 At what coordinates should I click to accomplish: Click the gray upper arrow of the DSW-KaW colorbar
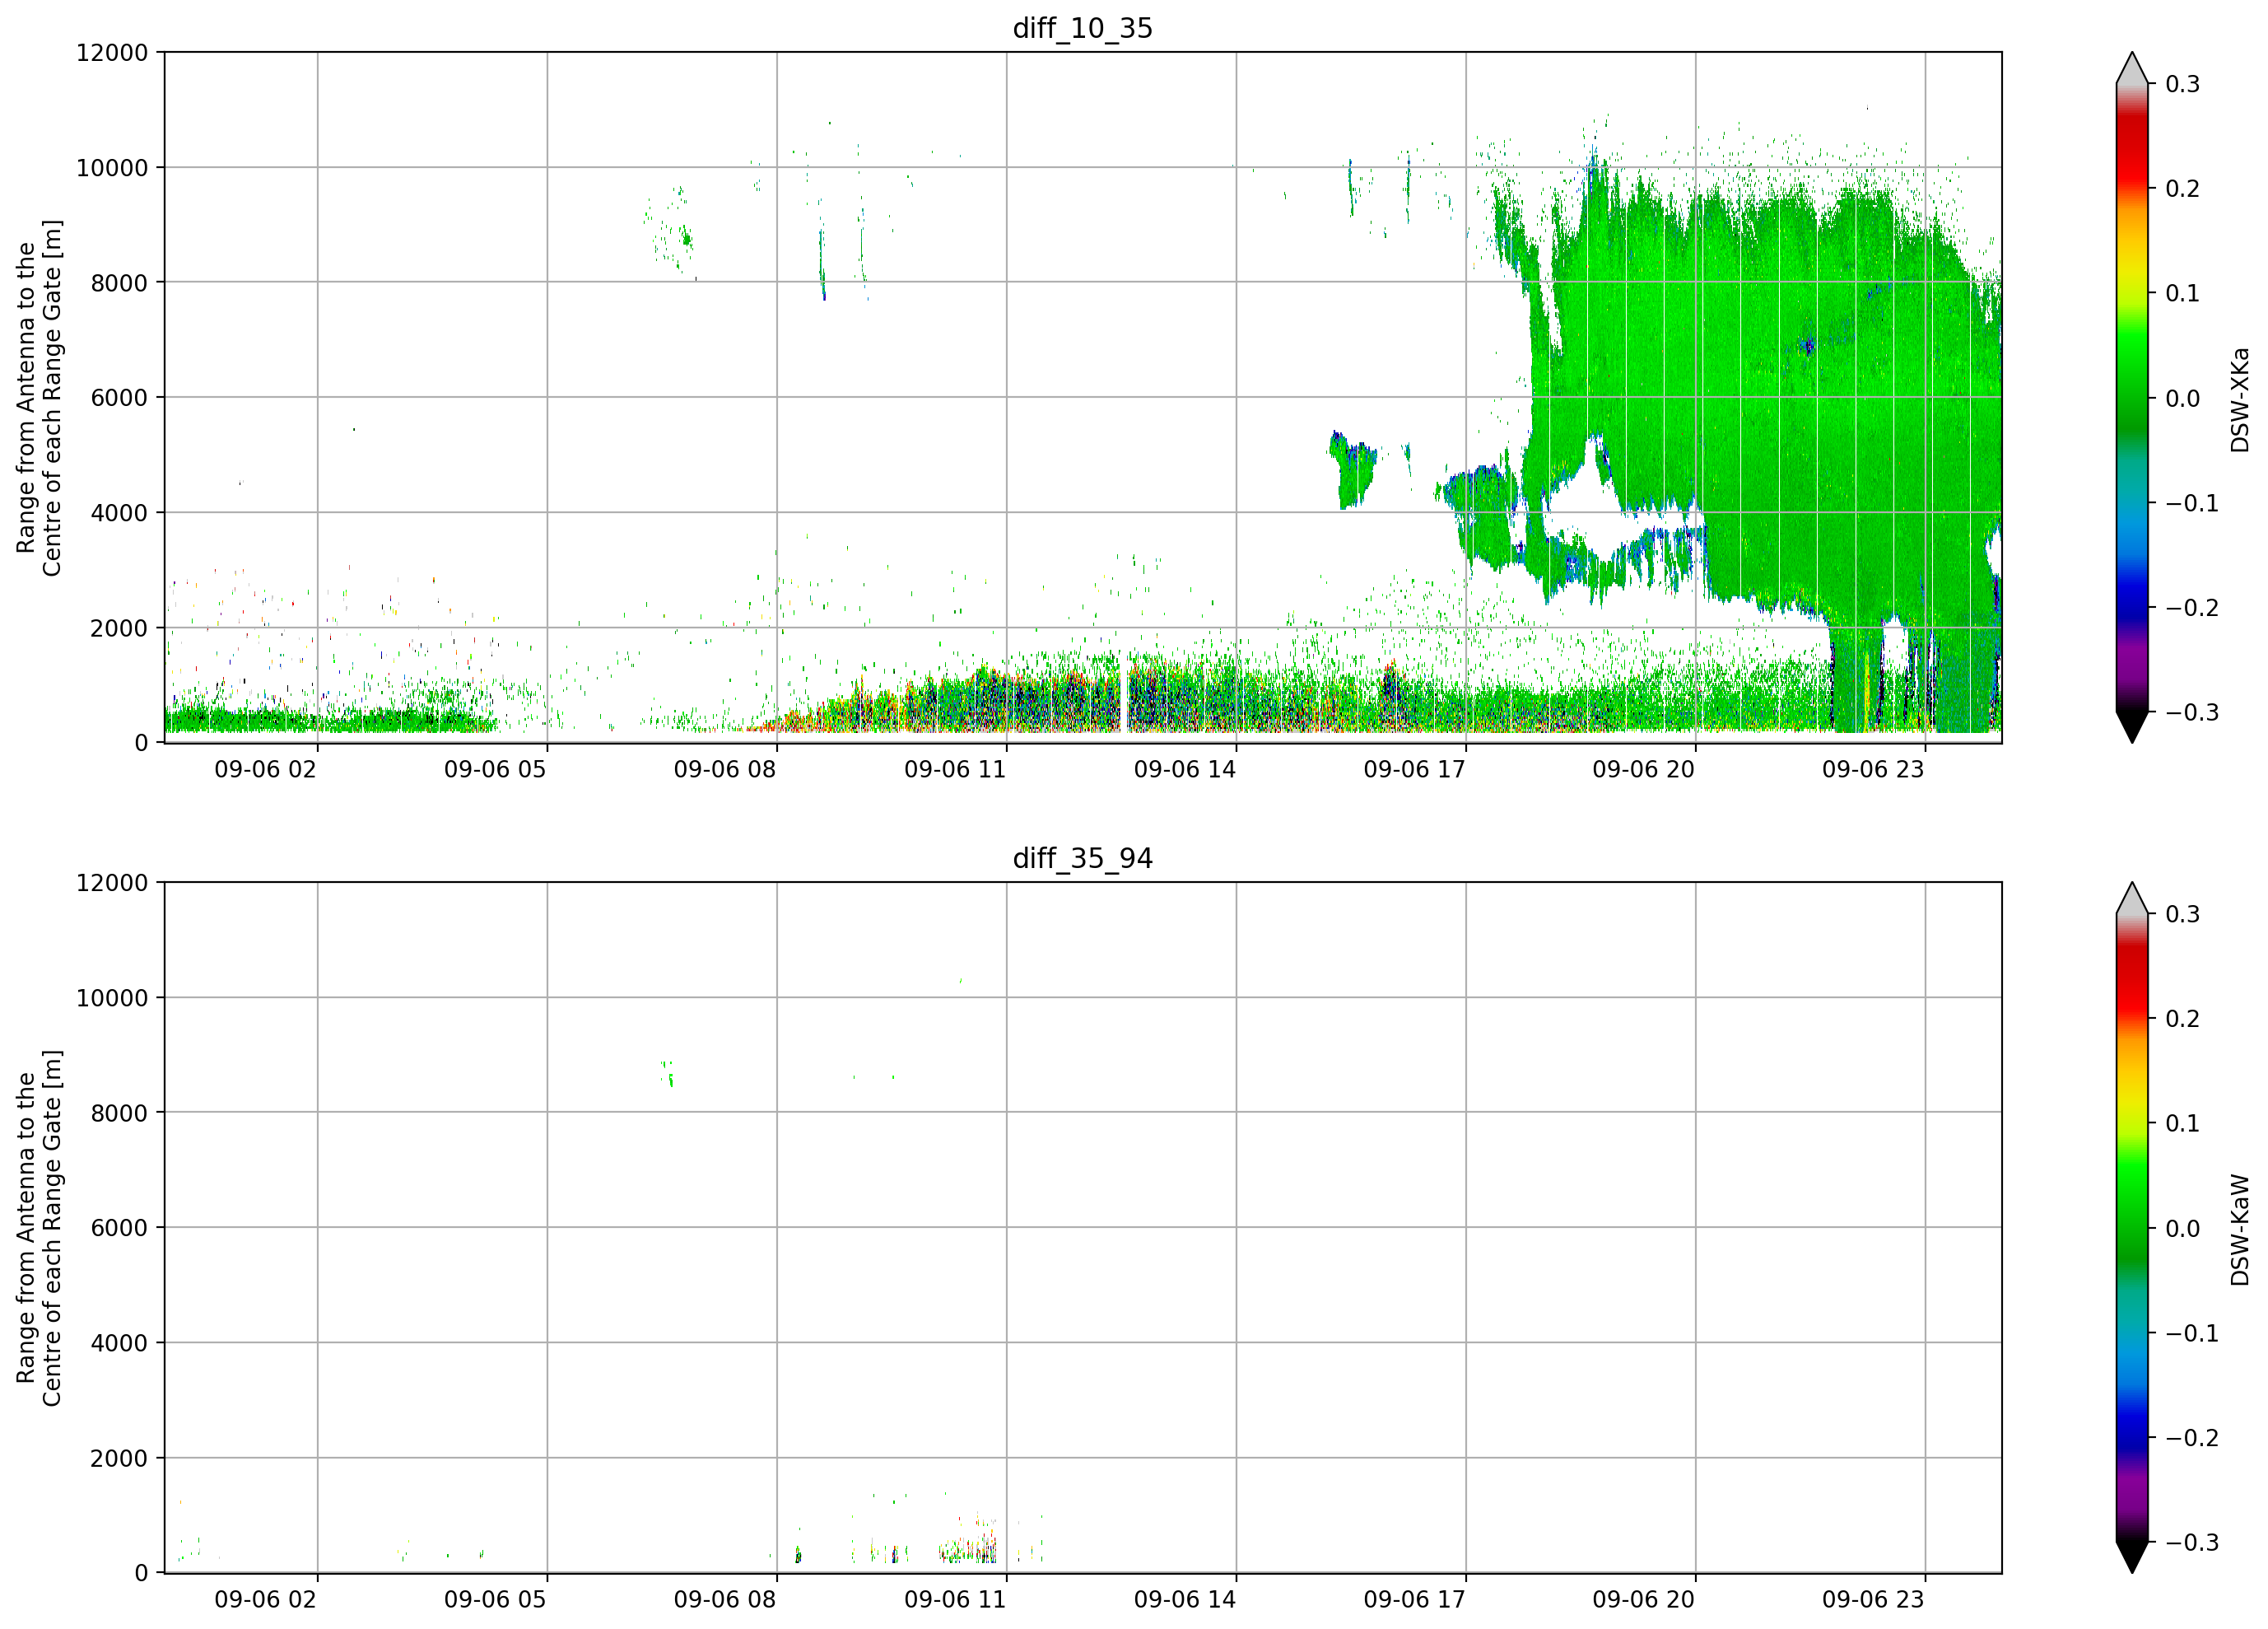tap(2132, 899)
